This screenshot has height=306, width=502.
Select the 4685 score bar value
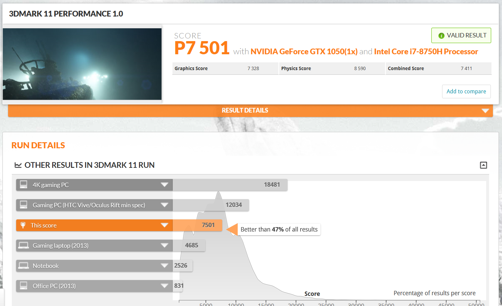point(192,245)
